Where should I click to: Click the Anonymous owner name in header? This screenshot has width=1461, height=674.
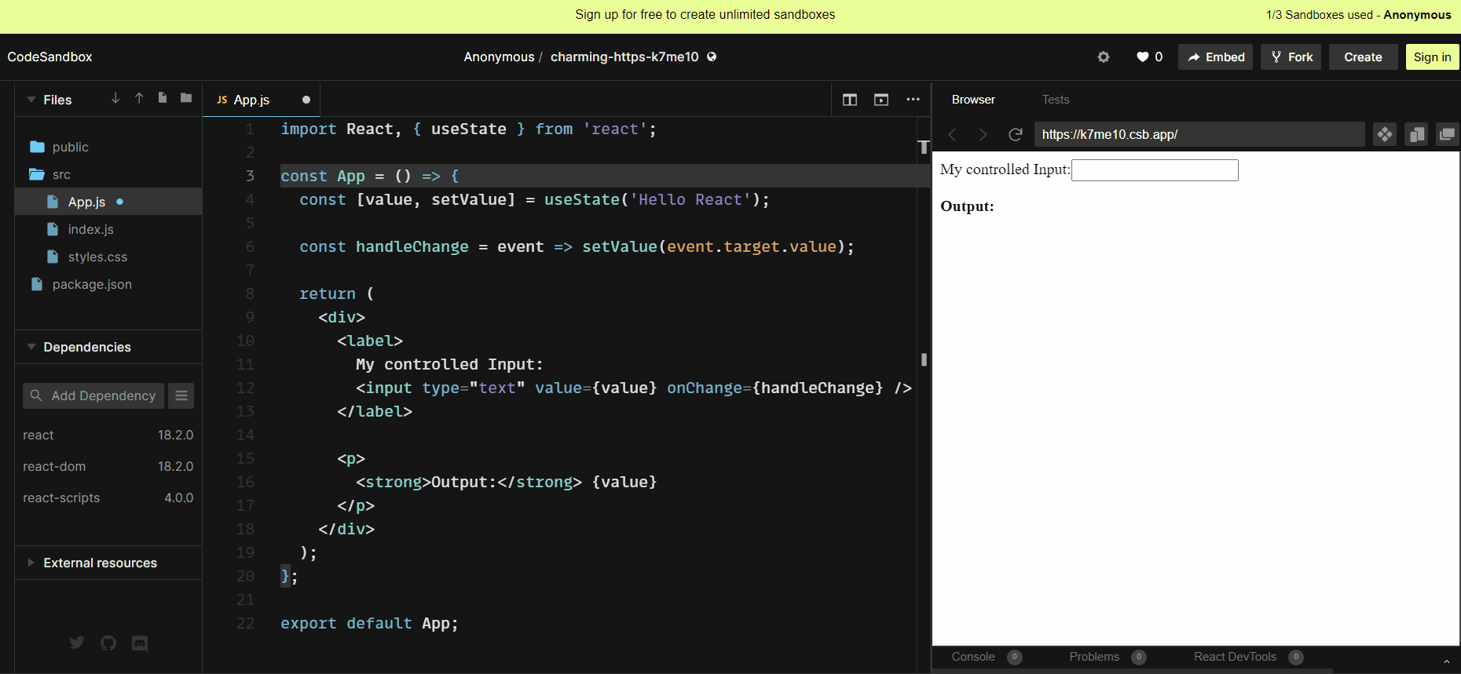tap(499, 56)
